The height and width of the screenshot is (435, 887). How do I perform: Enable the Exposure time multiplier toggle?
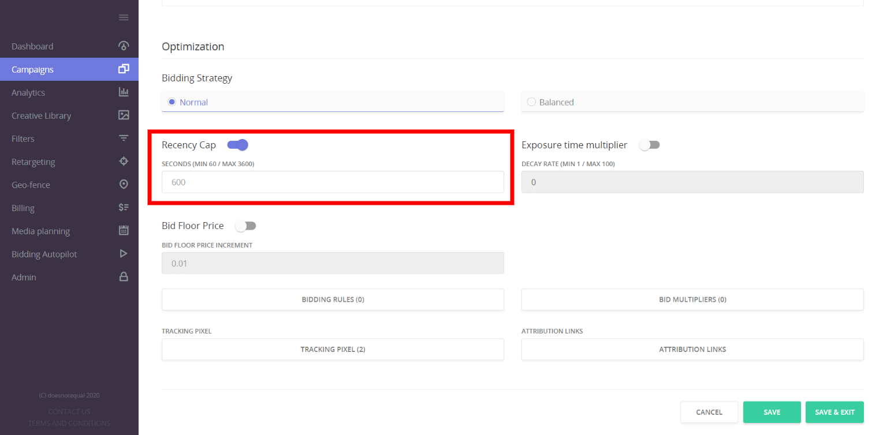click(649, 145)
